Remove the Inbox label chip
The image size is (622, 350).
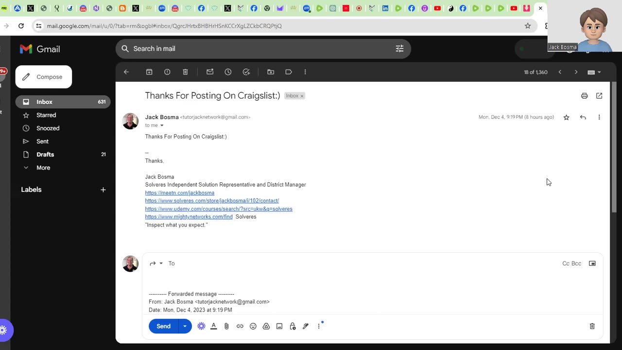(x=302, y=96)
